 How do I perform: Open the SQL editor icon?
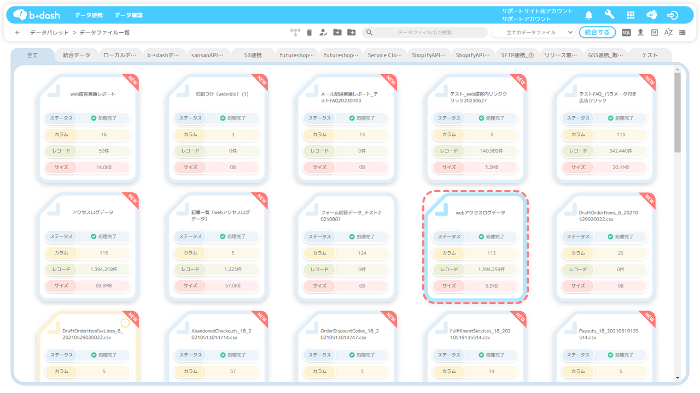coord(626,33)
